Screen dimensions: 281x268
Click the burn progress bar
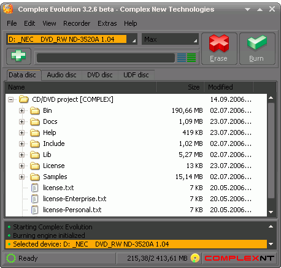(x=106, y=58)
